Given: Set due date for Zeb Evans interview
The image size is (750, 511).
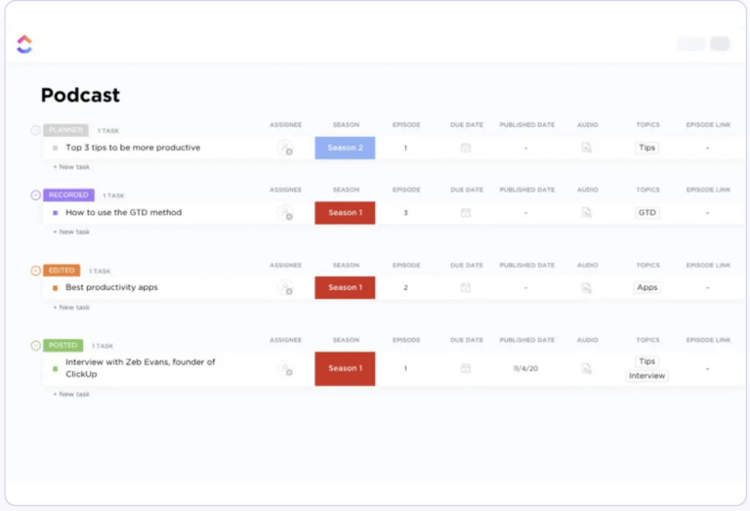Looking at the screenshot, I should coord(466,368).
